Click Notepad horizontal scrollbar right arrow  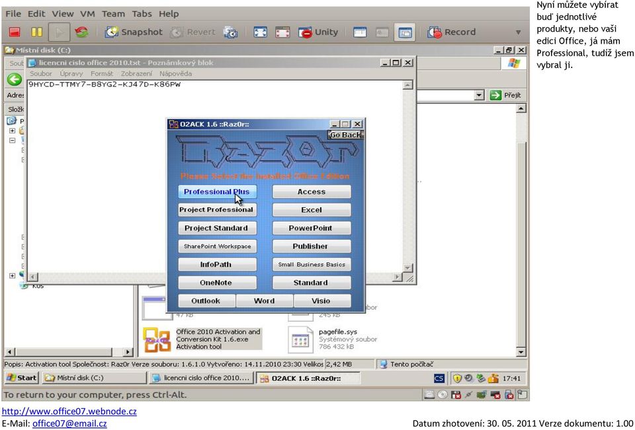[398, 277]
